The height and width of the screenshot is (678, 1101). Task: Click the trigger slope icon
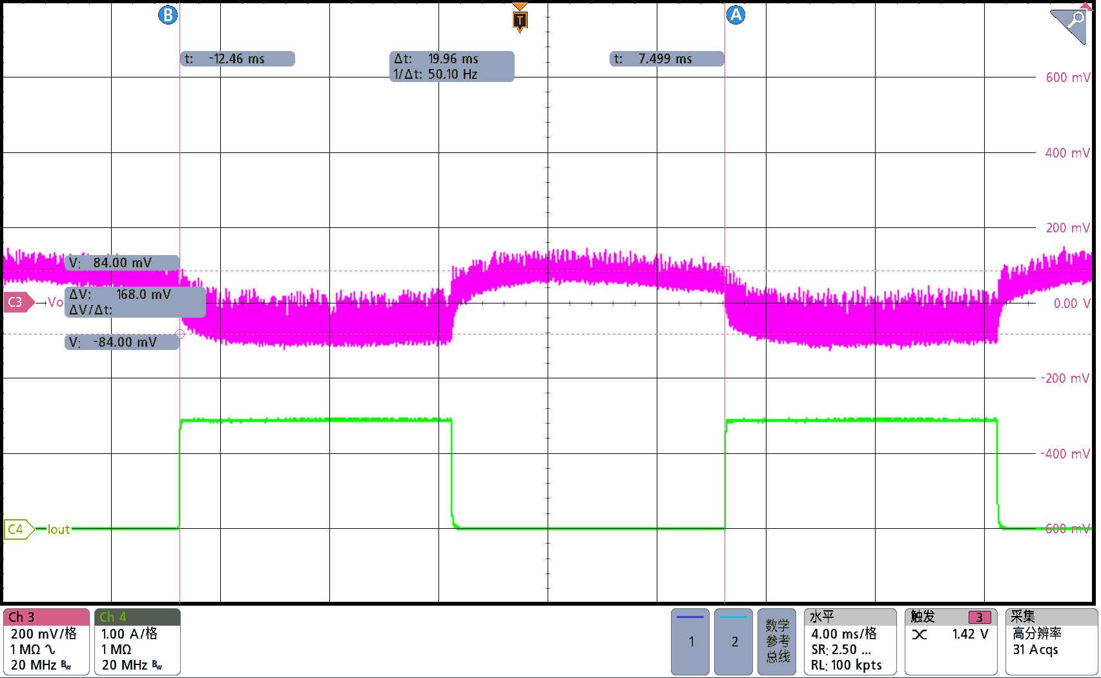[920, 635]
